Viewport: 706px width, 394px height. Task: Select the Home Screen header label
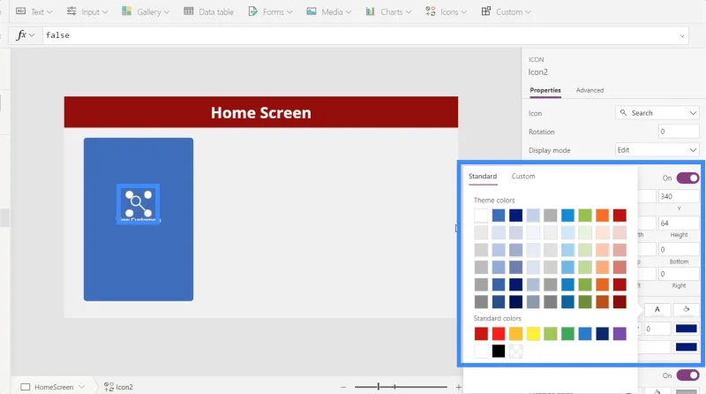[261, 112]
